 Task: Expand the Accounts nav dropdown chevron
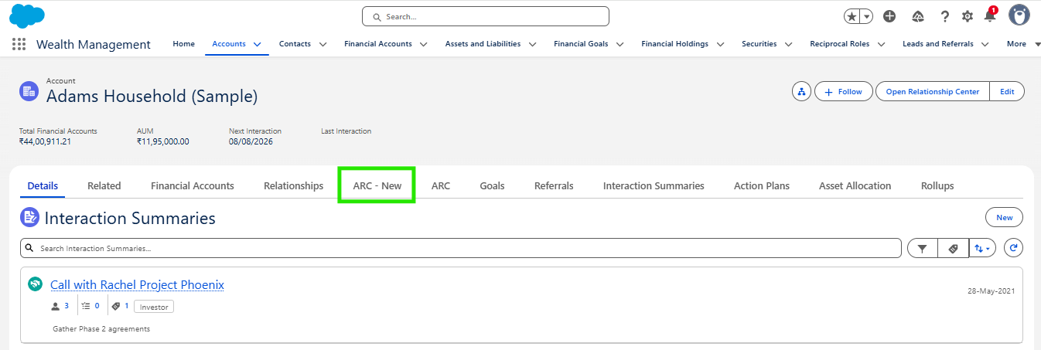coord(257,44)
